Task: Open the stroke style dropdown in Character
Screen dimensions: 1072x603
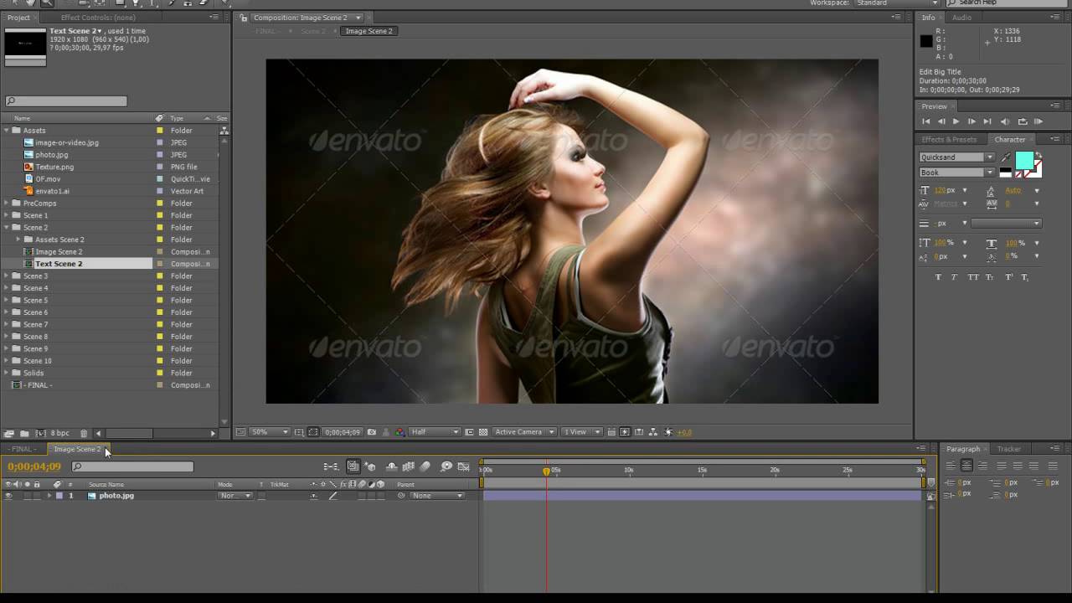Action: click(x=1006, y=224)
